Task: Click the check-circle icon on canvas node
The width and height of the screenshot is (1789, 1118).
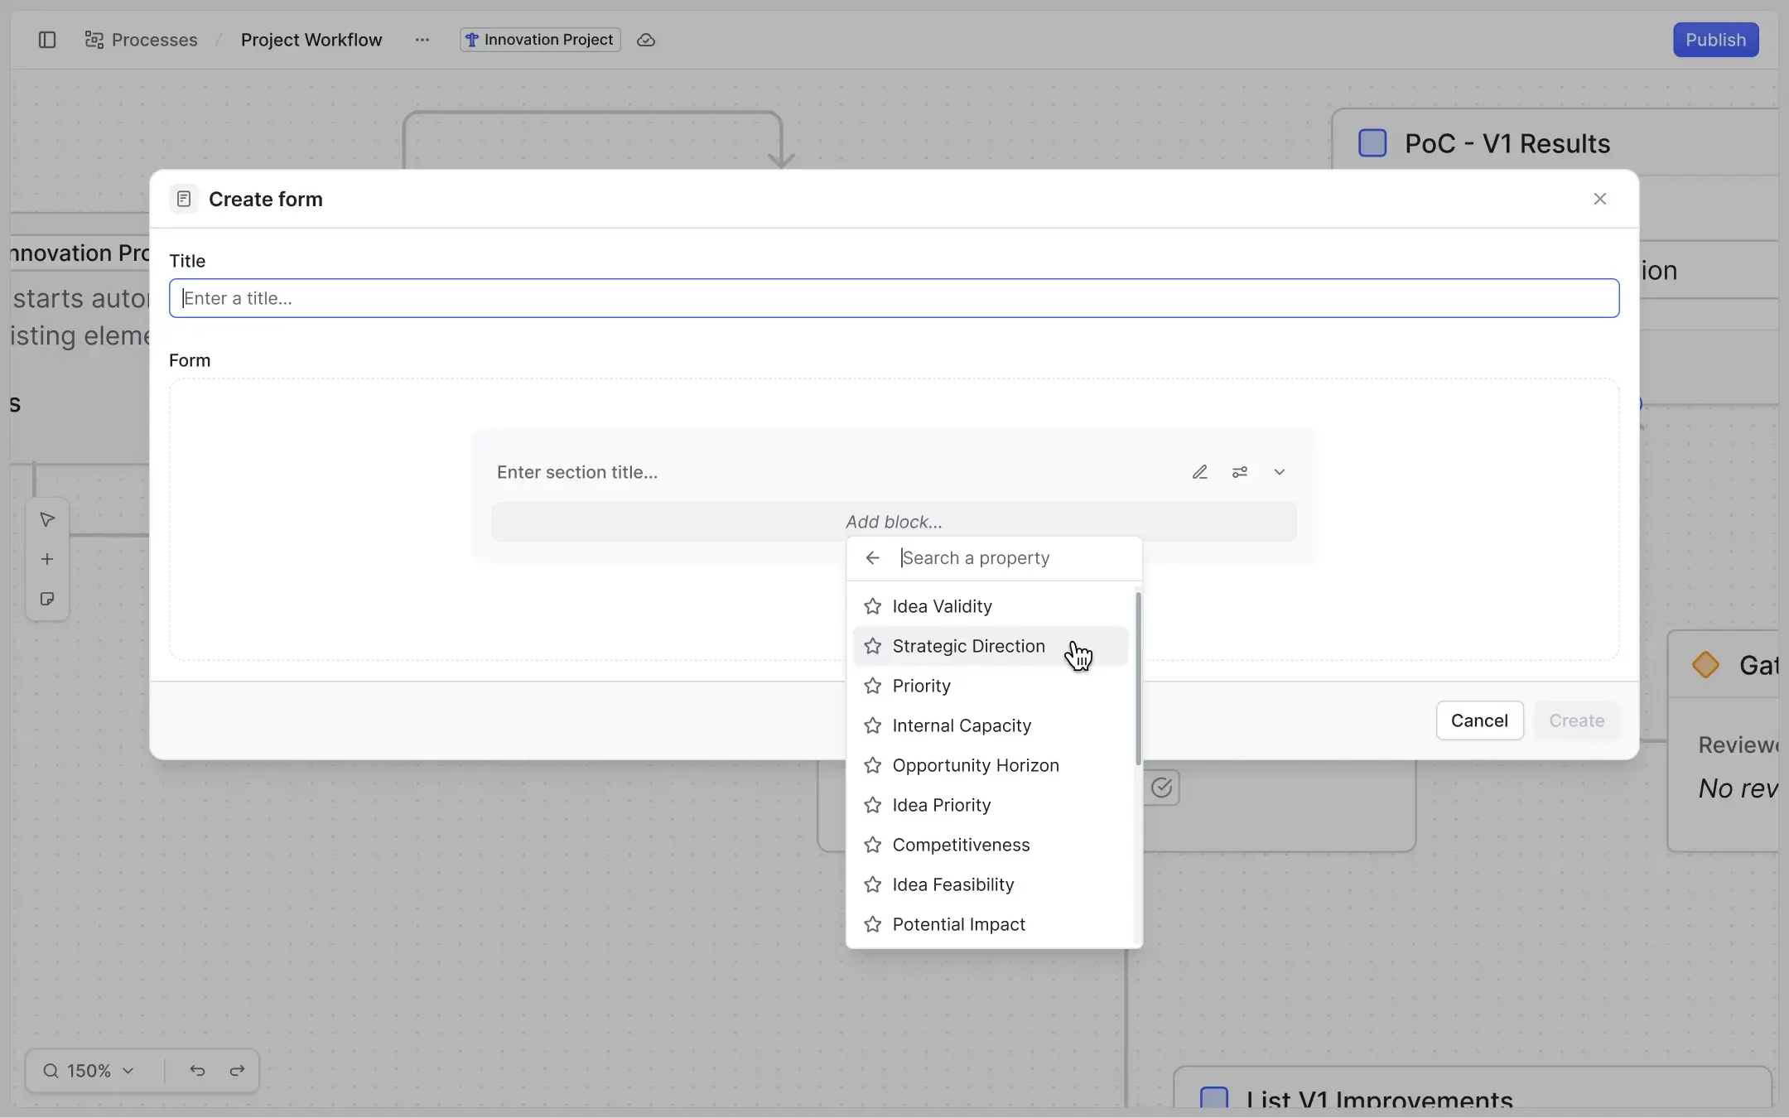Action: coord(1162,787)
